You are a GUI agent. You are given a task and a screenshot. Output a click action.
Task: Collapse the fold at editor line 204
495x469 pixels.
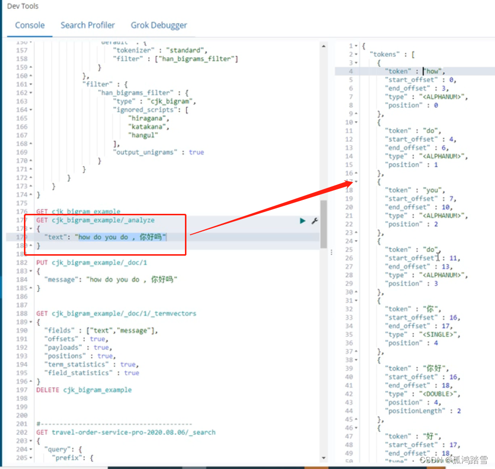(30, 450)
